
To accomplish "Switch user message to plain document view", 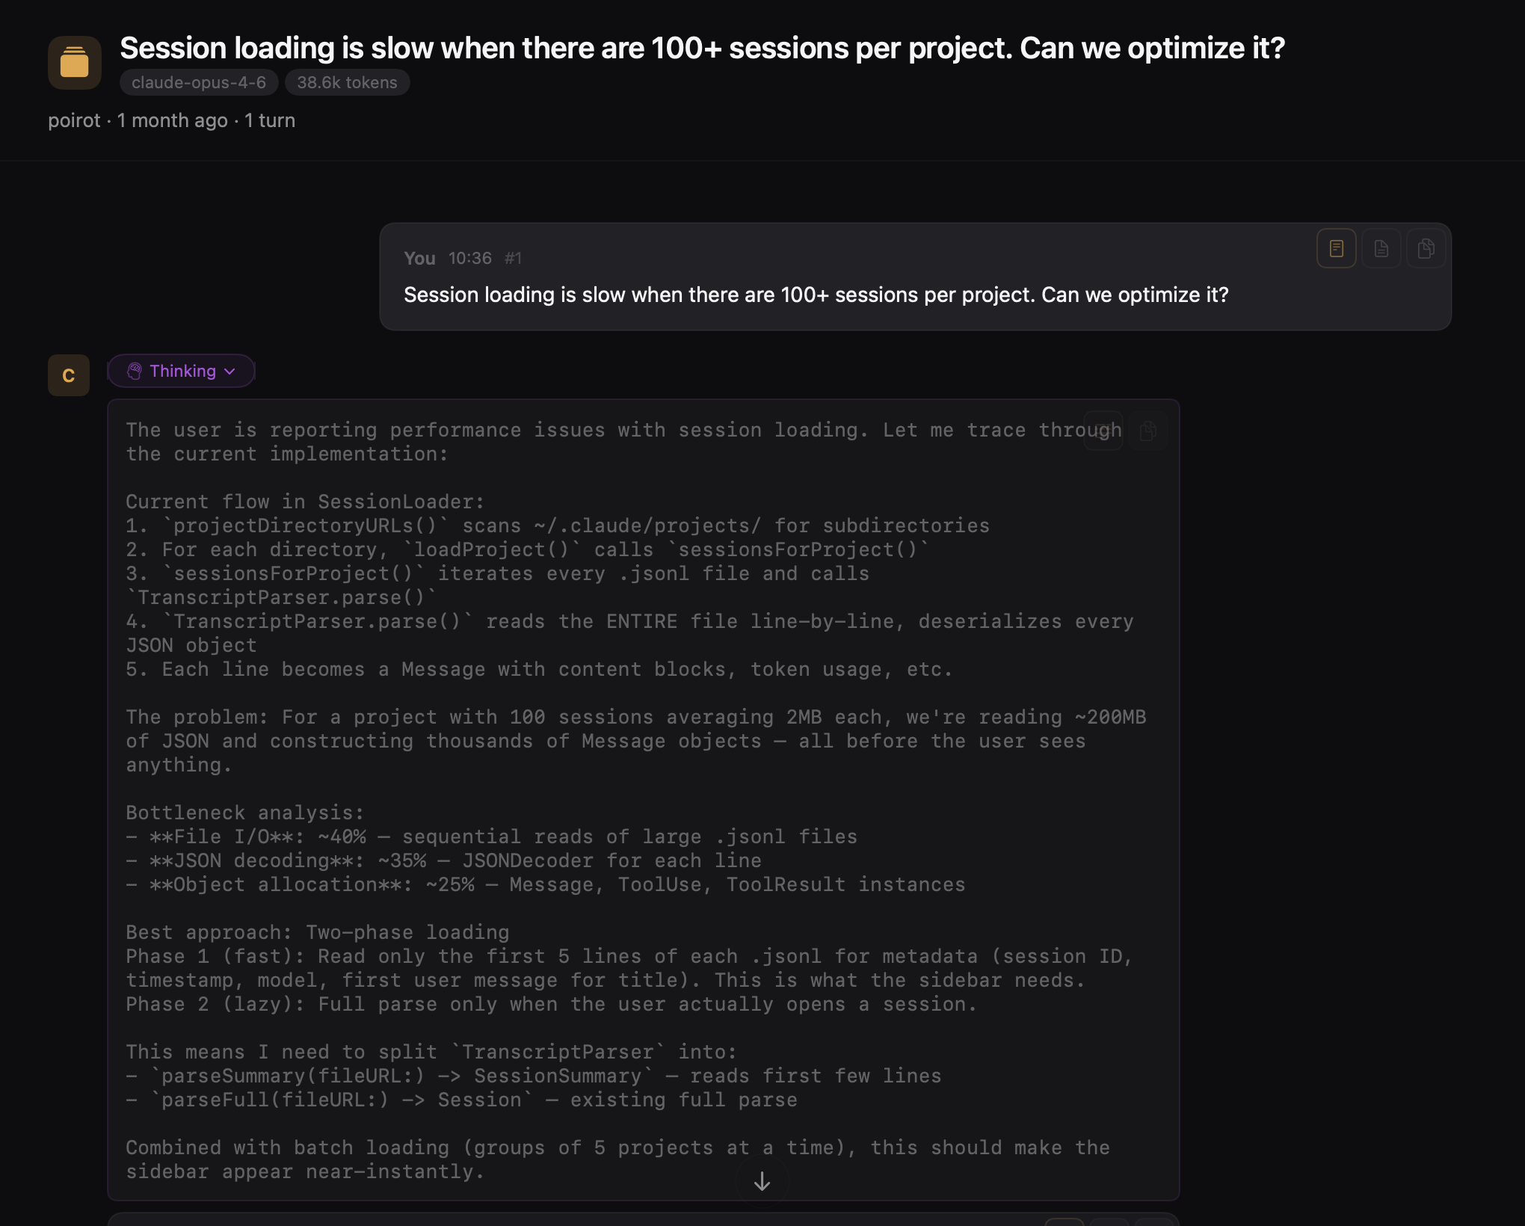I will tap(1381, 248).
